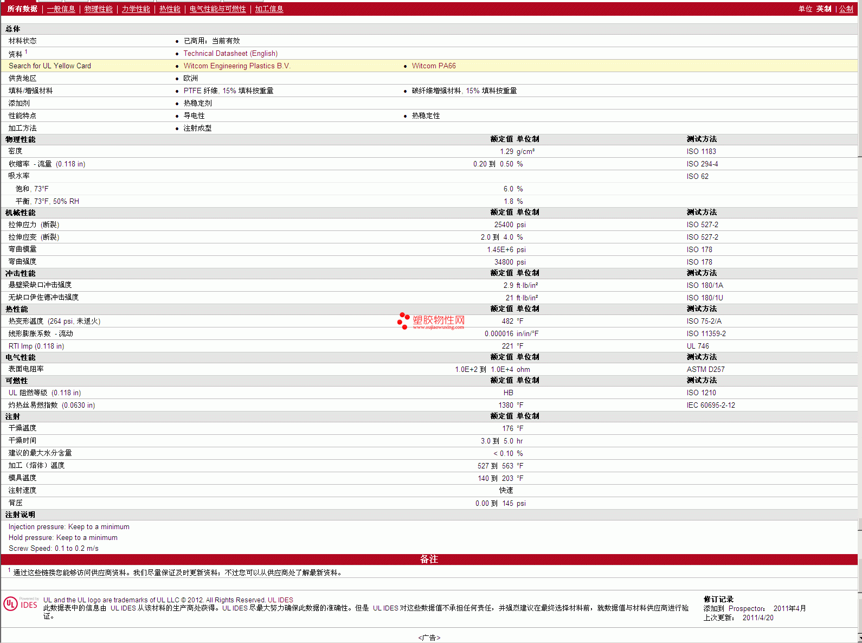
Task: Select the 1380 glow wire value
Action: (x=506, y=405)
